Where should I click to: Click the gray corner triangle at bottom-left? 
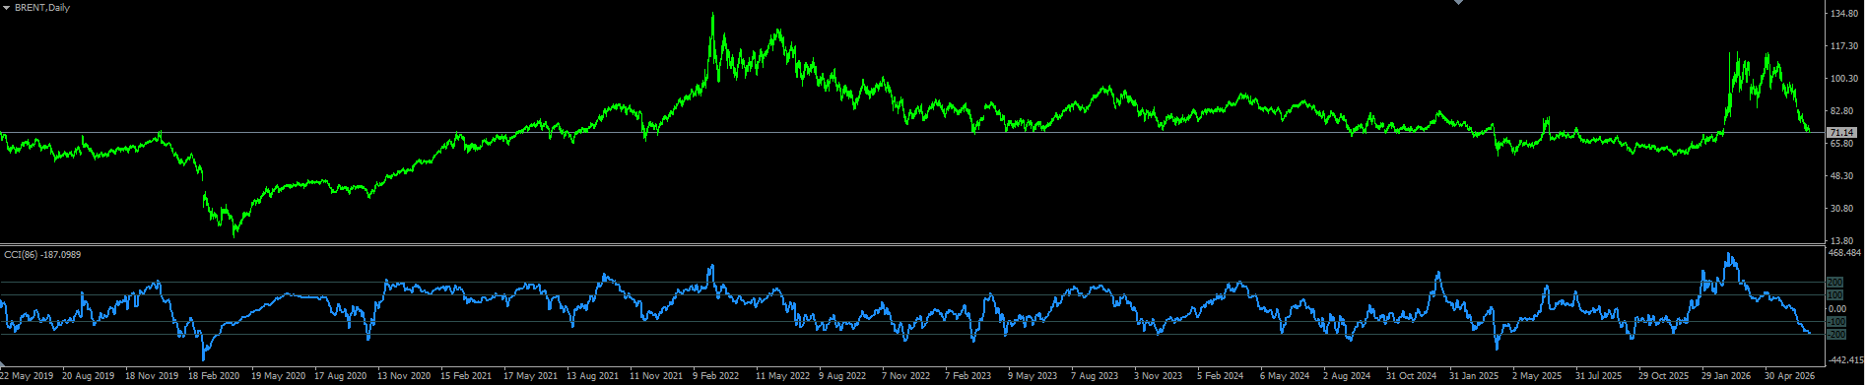[4, 365]
